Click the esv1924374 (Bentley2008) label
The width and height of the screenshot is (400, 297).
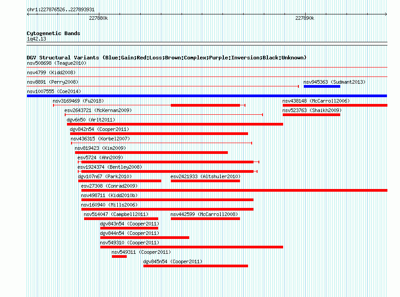[x=110, y=167]
